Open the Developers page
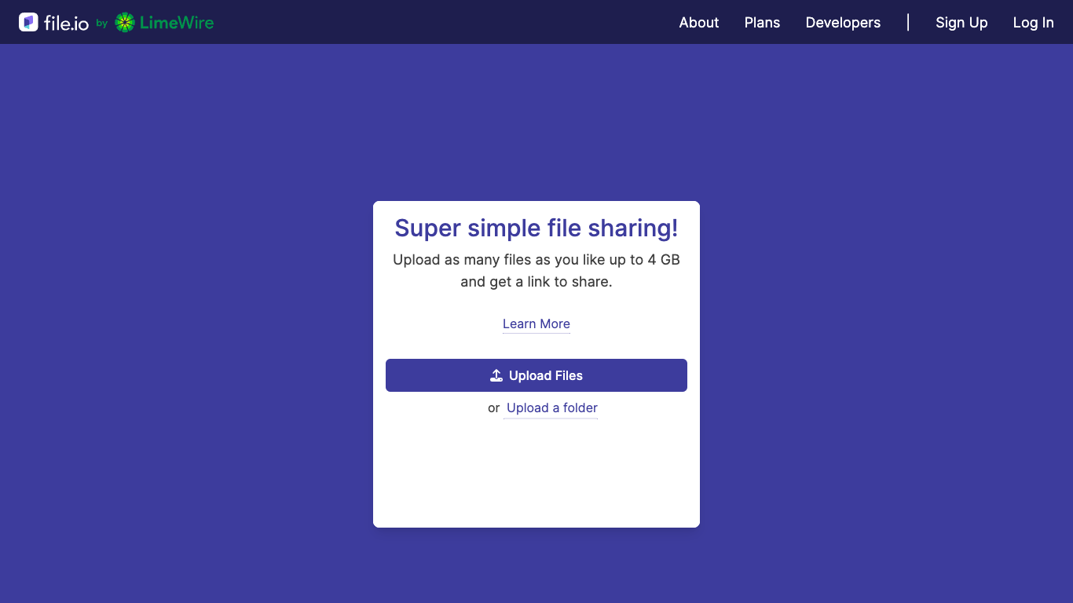 pos(843,23)
